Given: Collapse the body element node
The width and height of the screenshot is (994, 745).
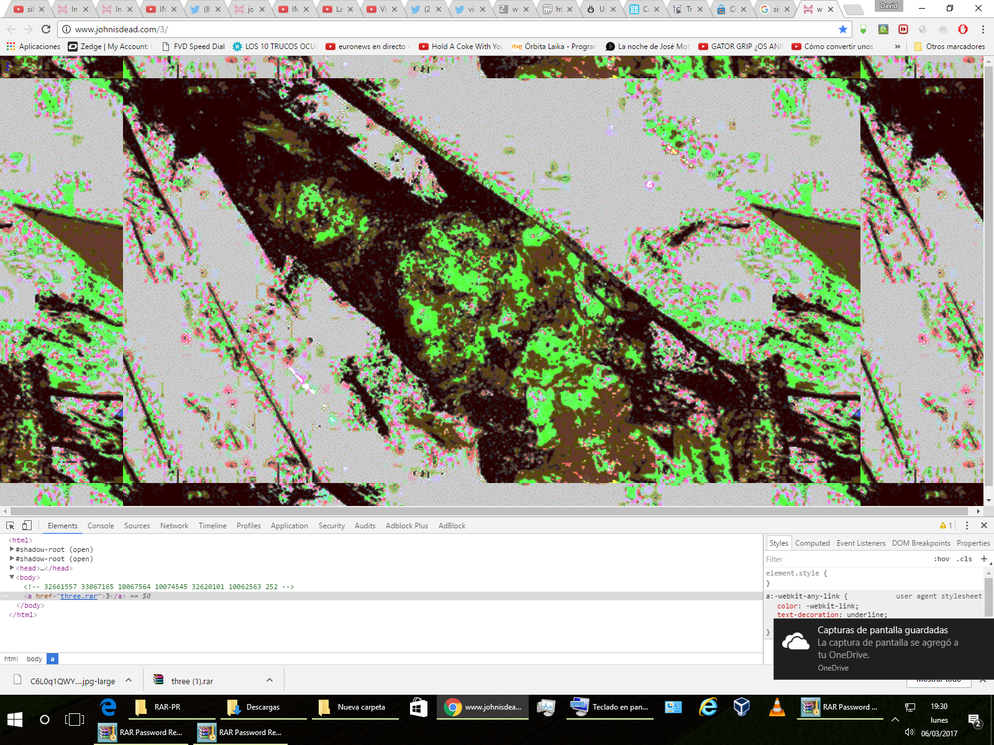Looking at the screenshot, I should click(12, 577).
